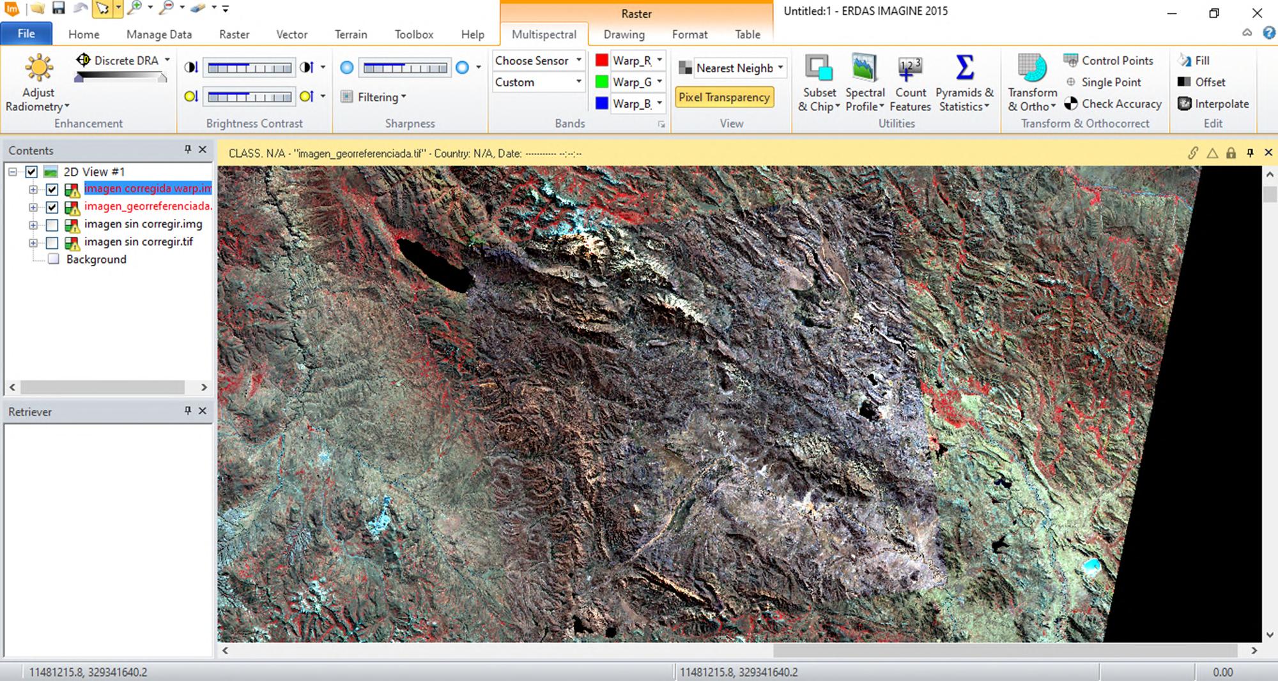
Task: Close the Retriever panel
Action: tap(203, 411)
